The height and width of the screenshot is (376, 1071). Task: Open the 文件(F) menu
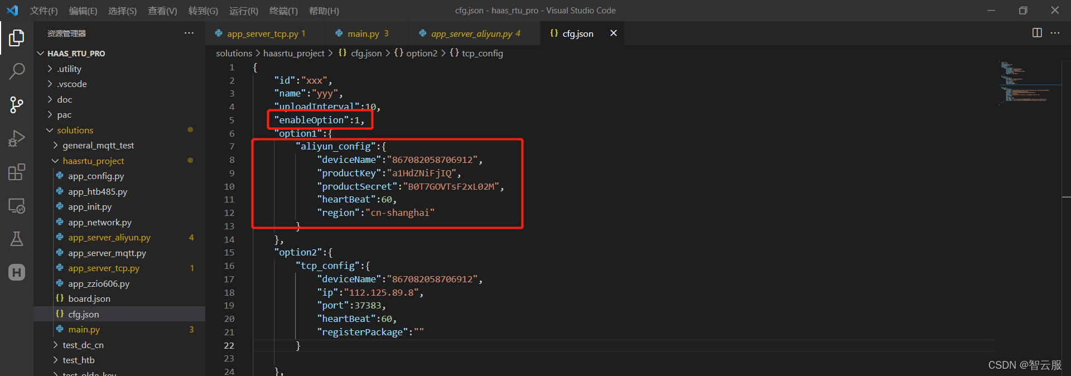[44, 11]
